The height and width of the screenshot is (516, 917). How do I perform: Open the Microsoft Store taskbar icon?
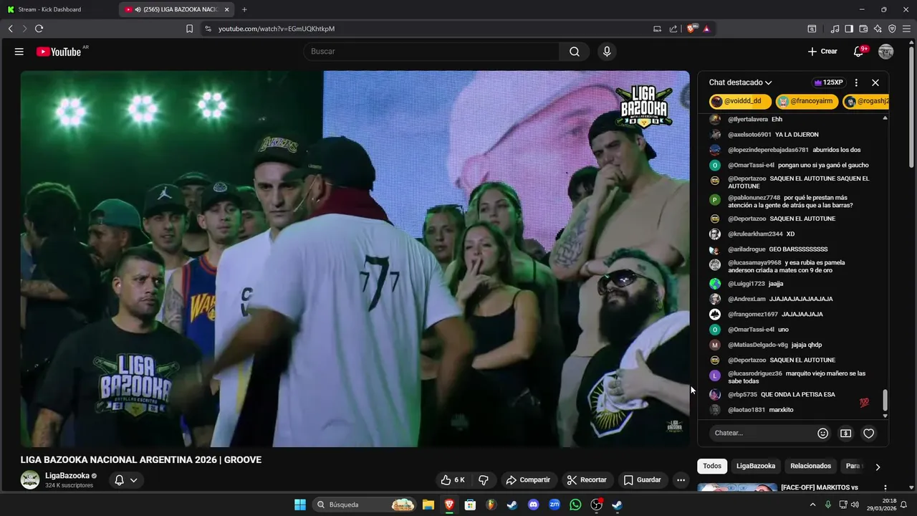tap(470, 505)
